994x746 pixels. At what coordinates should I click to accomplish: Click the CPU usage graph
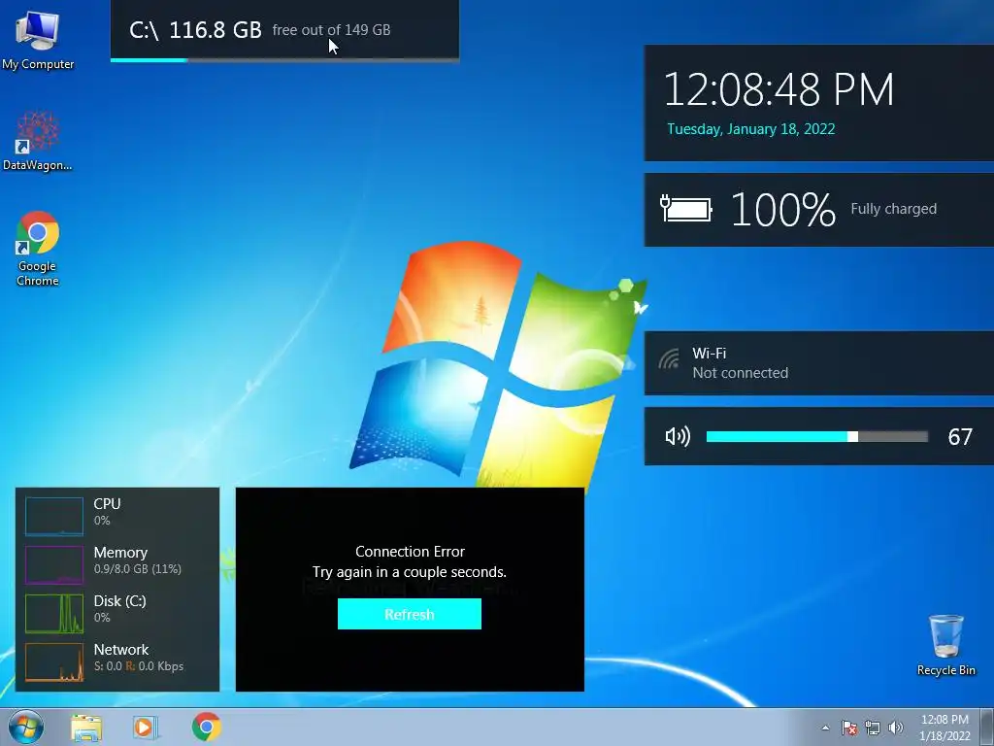pos(54,516)
